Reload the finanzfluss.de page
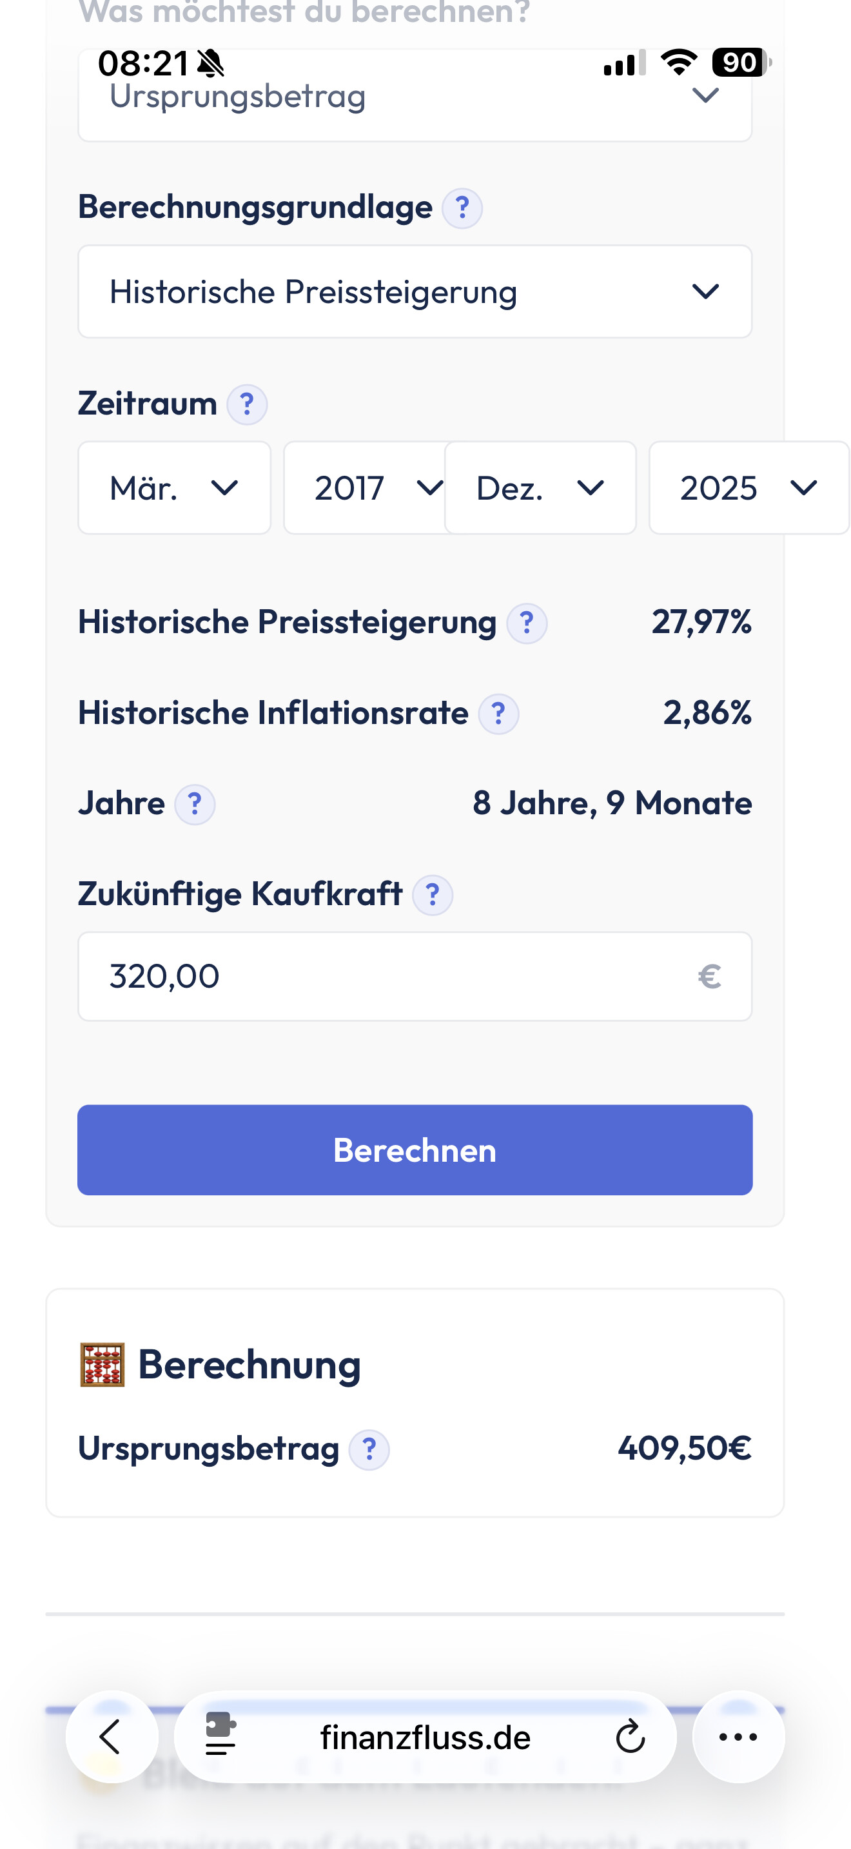The width and height of the screenshot is (851, 1849). click(630, 1737)
